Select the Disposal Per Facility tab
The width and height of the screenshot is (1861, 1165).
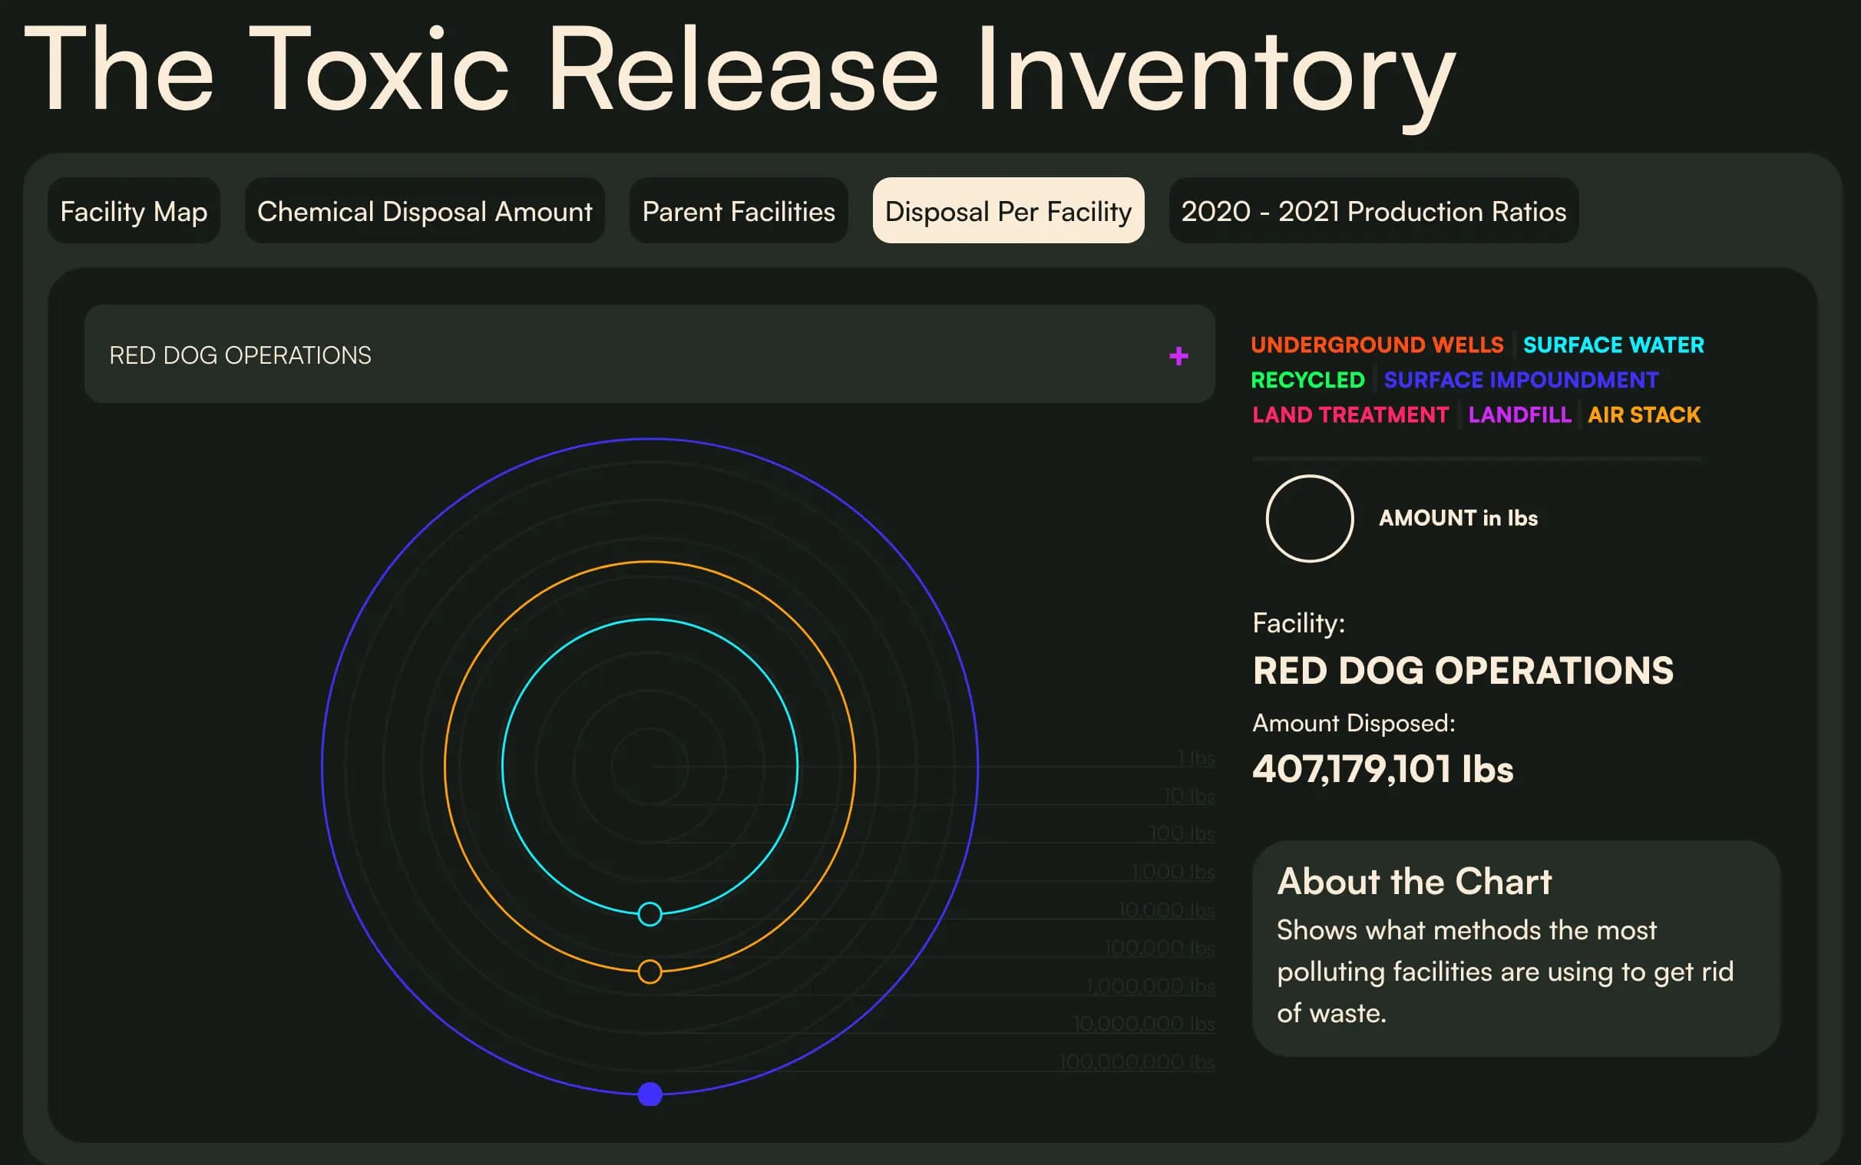coord(1008,210)
